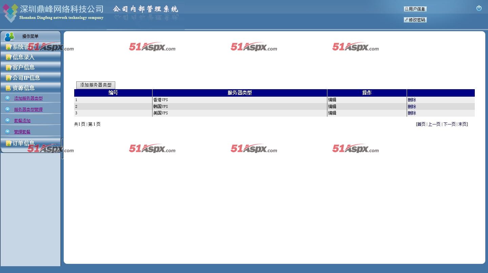Image resolution: width=488 pixels, height=273 pixels.
Task: Click 修改密码 change password button
Action: click(415, 20)
